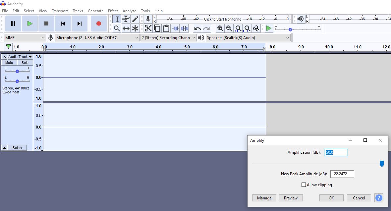Viewport: 391px width, 211px height.
Task: Click the Amplification slider handle
Action: 382,164
